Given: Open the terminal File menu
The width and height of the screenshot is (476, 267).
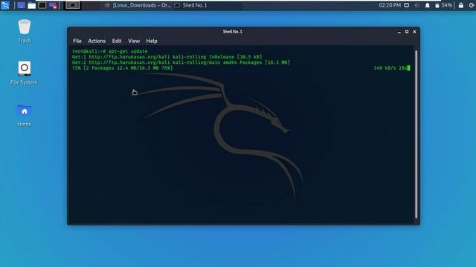Looking at the screenshot, I should (77, 41).
